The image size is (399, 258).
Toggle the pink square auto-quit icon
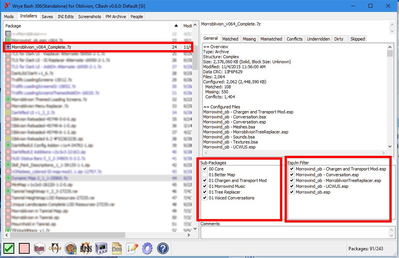[24, 248]
